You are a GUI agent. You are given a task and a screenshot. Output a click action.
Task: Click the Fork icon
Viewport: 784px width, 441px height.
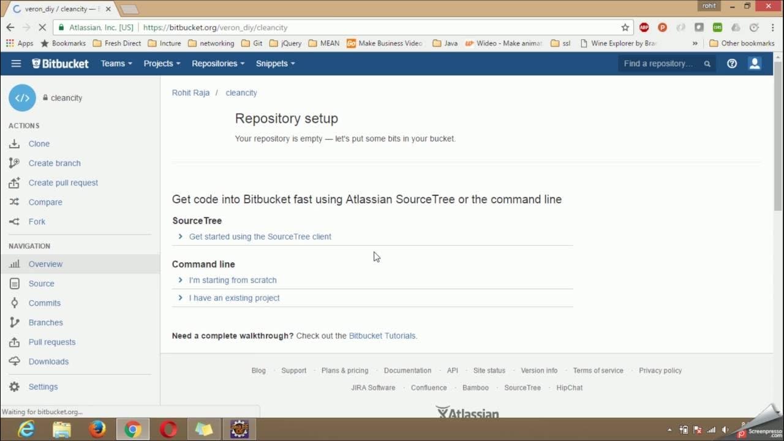pos(15,222)
